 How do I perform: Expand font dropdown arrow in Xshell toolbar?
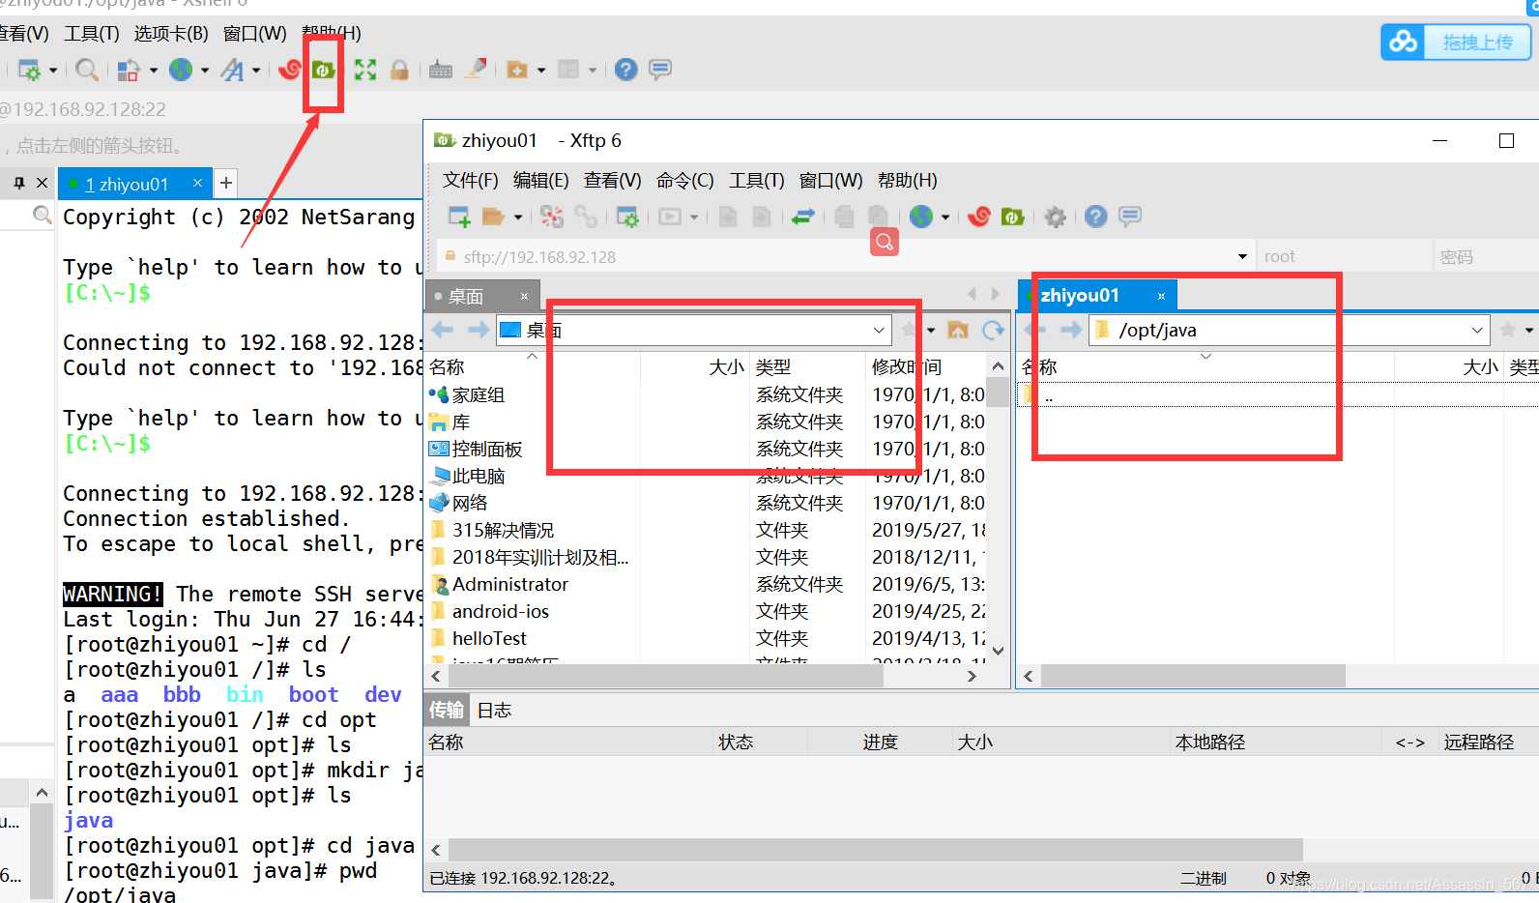click(x=256, y=70)
